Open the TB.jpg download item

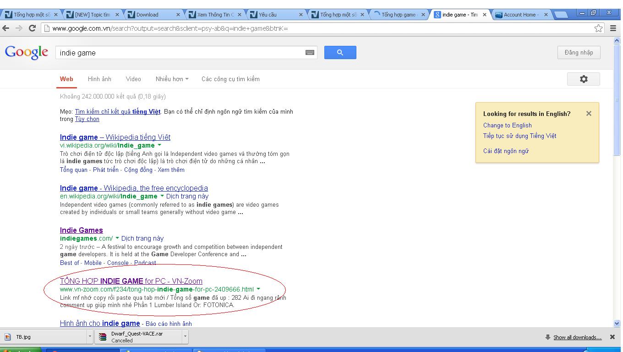pyautogui.click(x=44, y=337)
